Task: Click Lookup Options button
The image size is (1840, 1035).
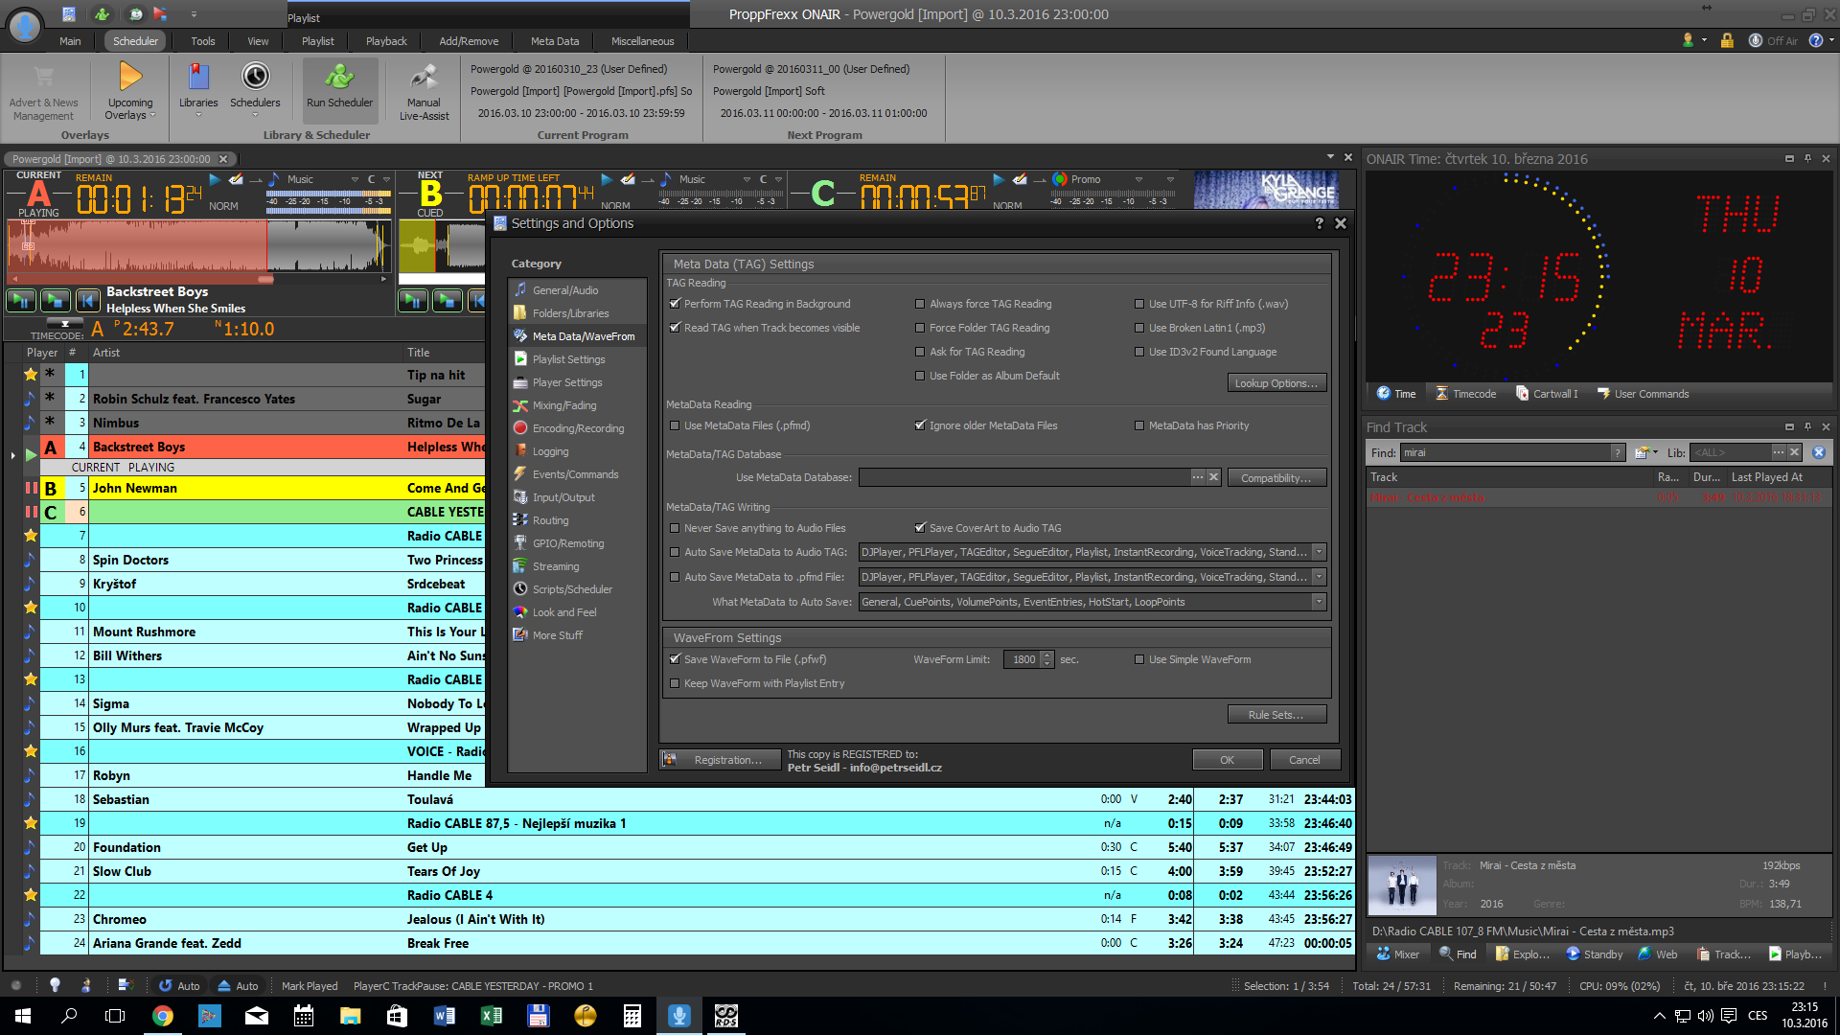Action: (1276, 383)
